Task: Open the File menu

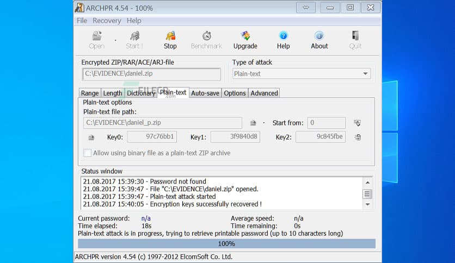Action: point(82,21)
